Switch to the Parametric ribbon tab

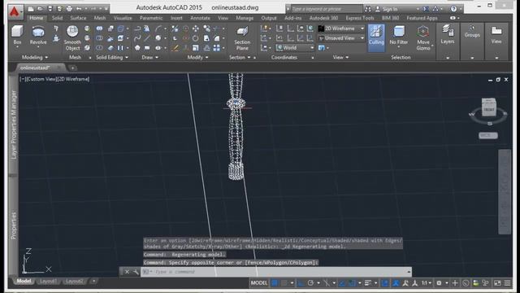151,18
